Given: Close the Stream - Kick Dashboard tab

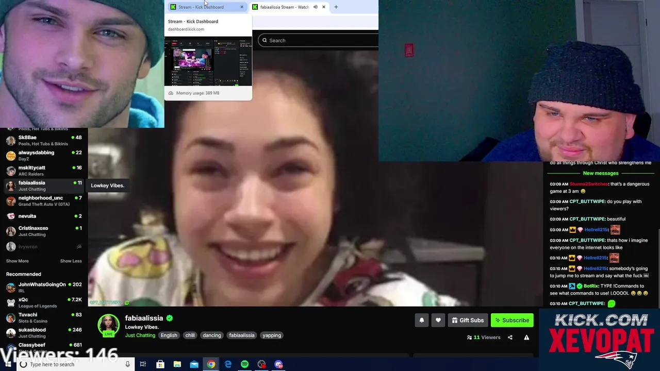Looking at the screenshot, I should click(242, 7).
